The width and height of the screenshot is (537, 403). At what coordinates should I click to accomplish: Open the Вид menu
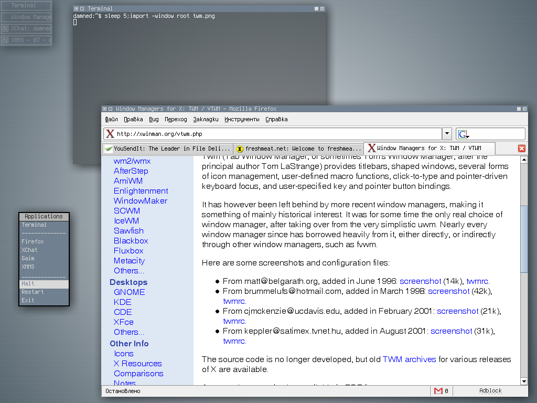click(x=154, y=119)
